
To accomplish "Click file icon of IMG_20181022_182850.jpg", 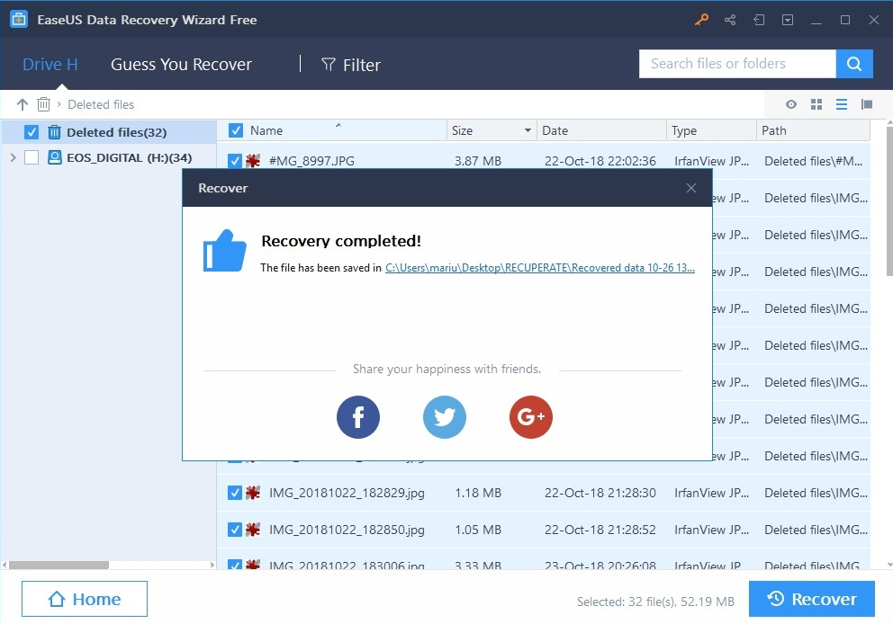I will coord(253,530).
